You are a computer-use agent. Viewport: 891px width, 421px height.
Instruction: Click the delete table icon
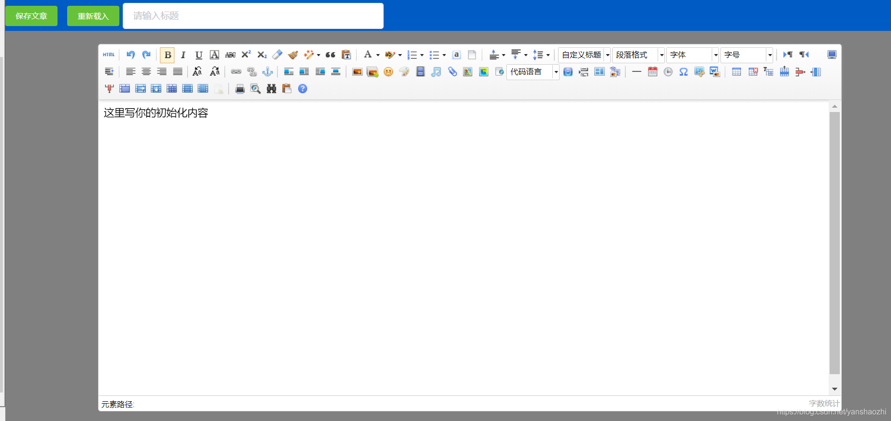(753, 72)
